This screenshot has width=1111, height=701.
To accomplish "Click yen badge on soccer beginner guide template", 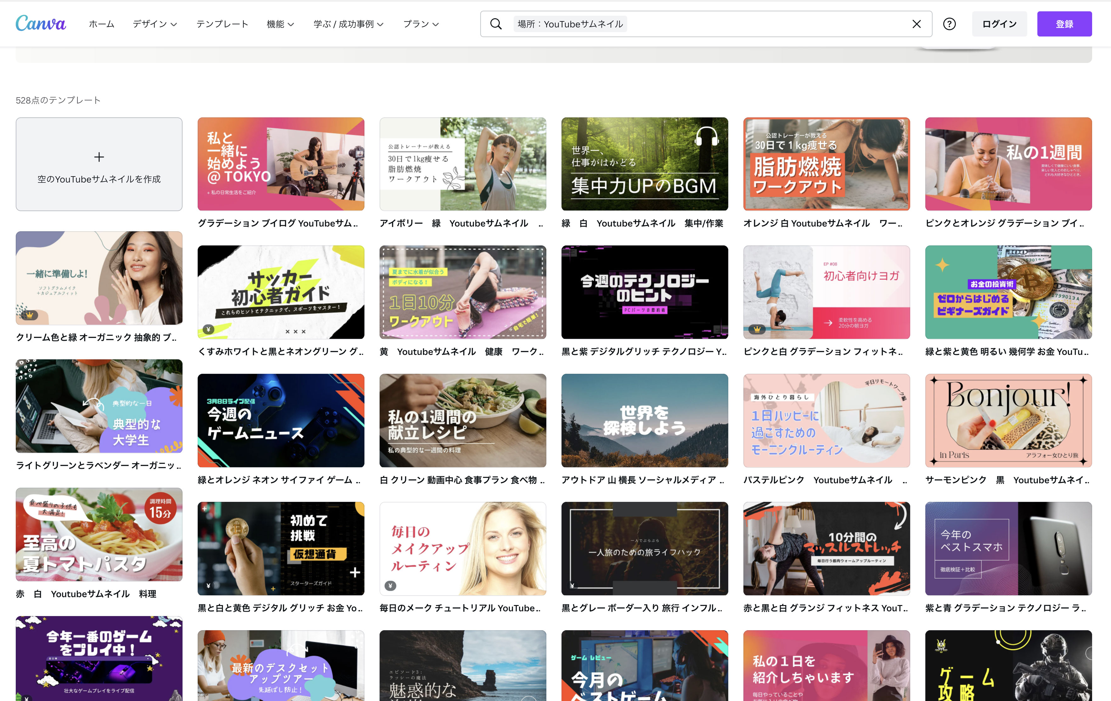I will pyautogui.click(x=209, y=329).
